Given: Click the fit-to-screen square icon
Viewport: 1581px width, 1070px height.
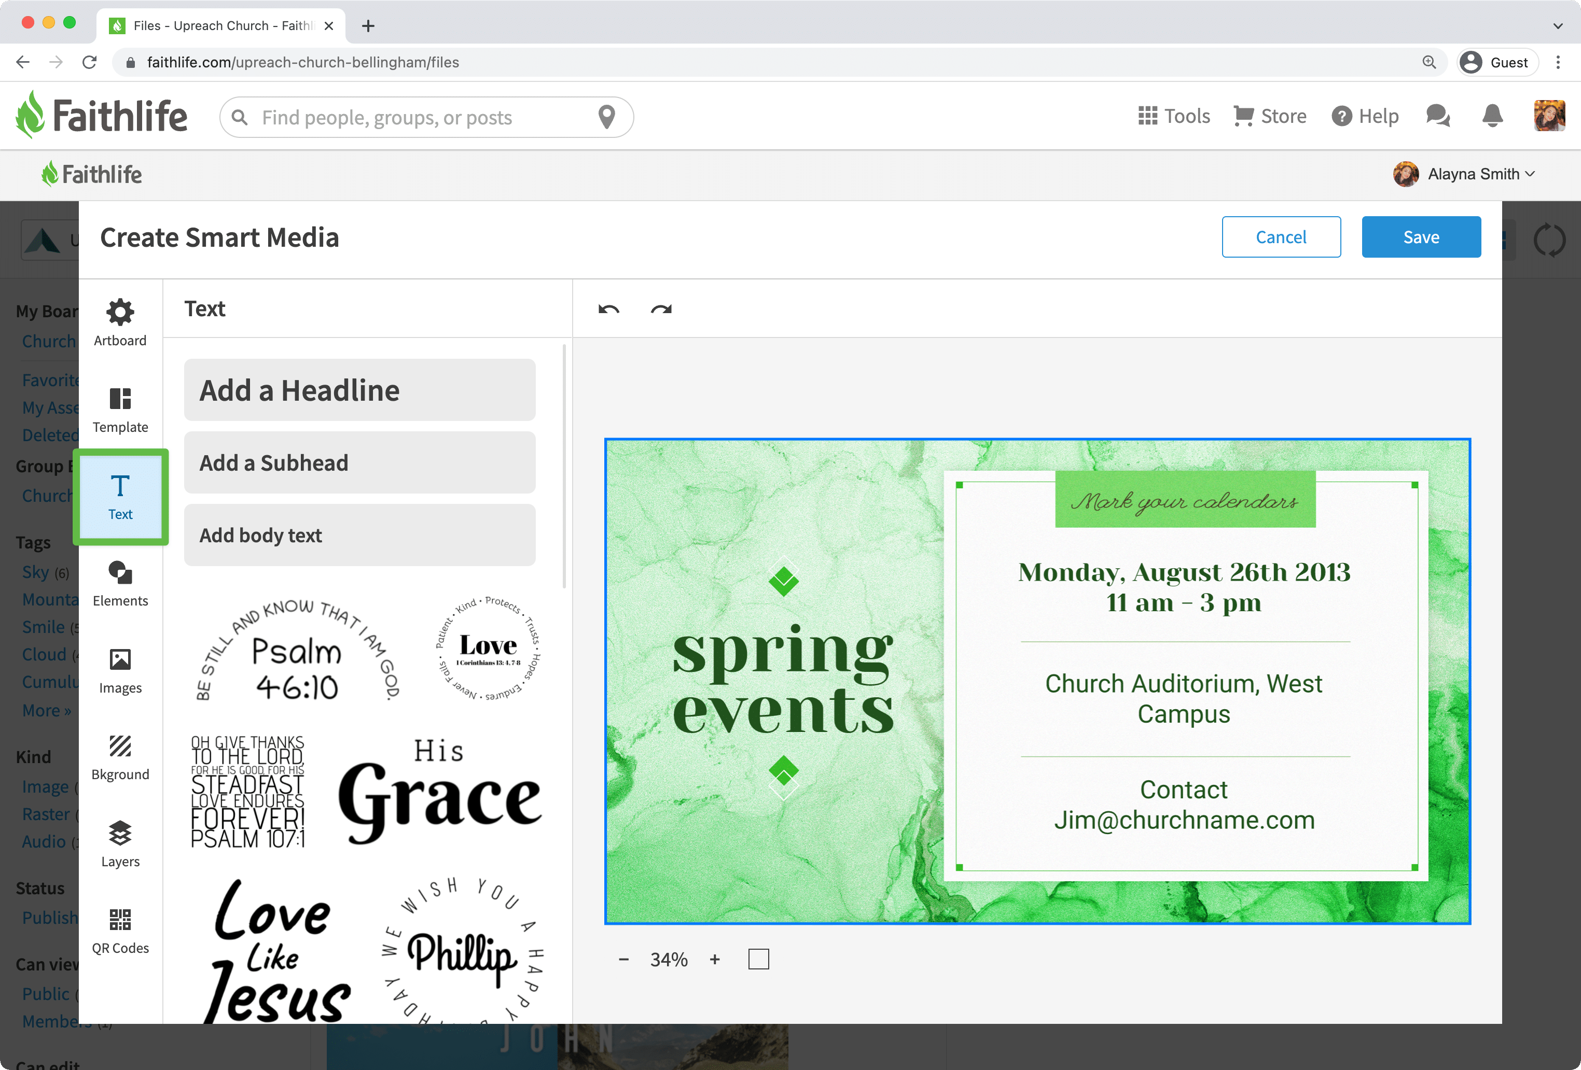Looking at the screenshot, I should point(758,959).
